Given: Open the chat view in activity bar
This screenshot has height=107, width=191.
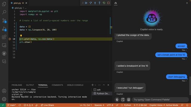Looking at the screenshot, I should pos(4,62).
